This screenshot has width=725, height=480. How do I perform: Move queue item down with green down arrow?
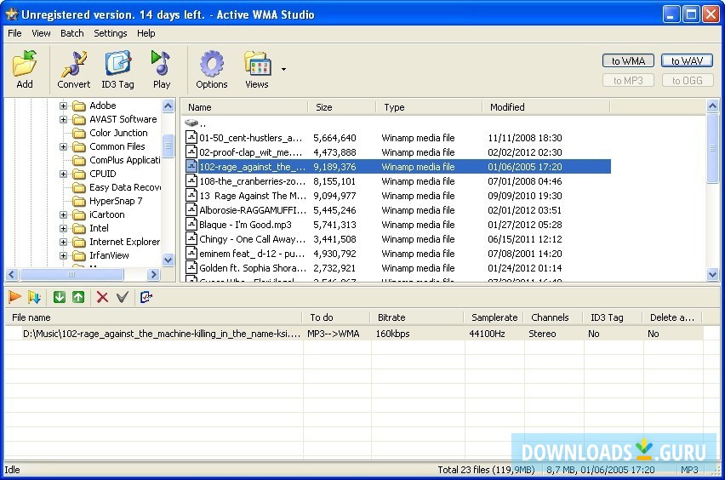point(60,297)
